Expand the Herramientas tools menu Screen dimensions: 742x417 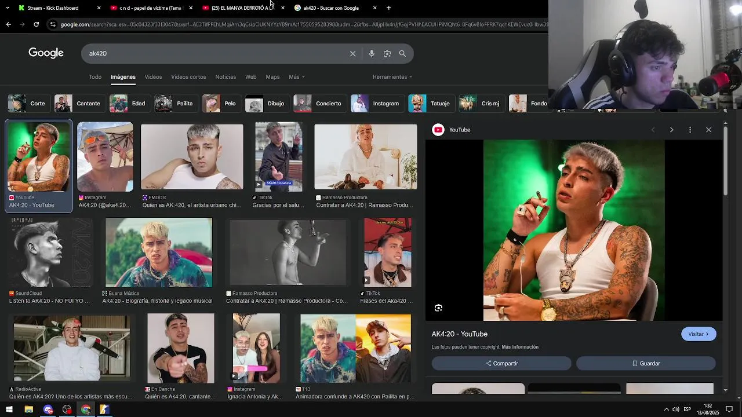click(x=392, y=77)
